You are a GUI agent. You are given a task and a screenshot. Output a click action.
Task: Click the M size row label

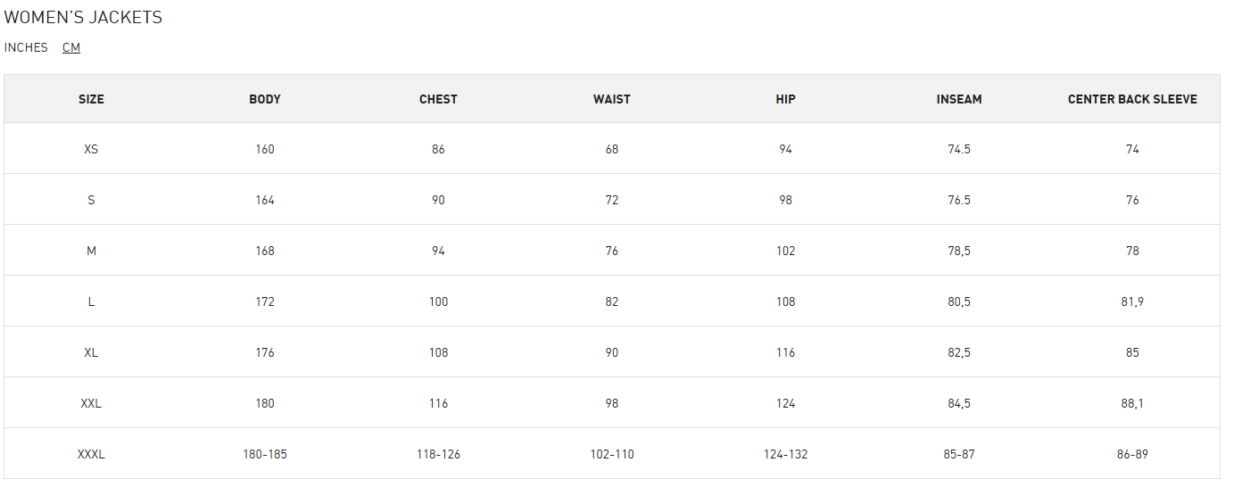[x=91, y=252]
